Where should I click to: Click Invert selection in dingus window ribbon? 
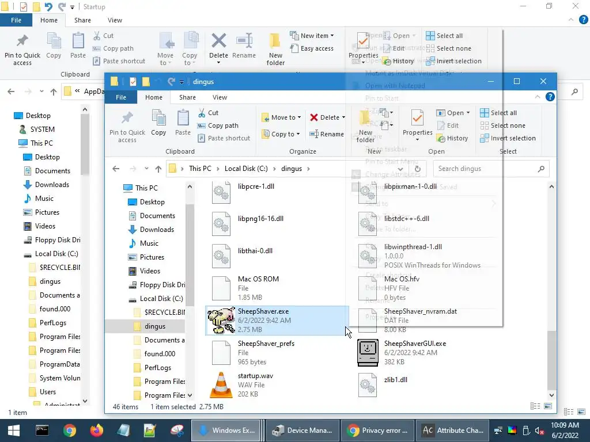tap(508, 138)
